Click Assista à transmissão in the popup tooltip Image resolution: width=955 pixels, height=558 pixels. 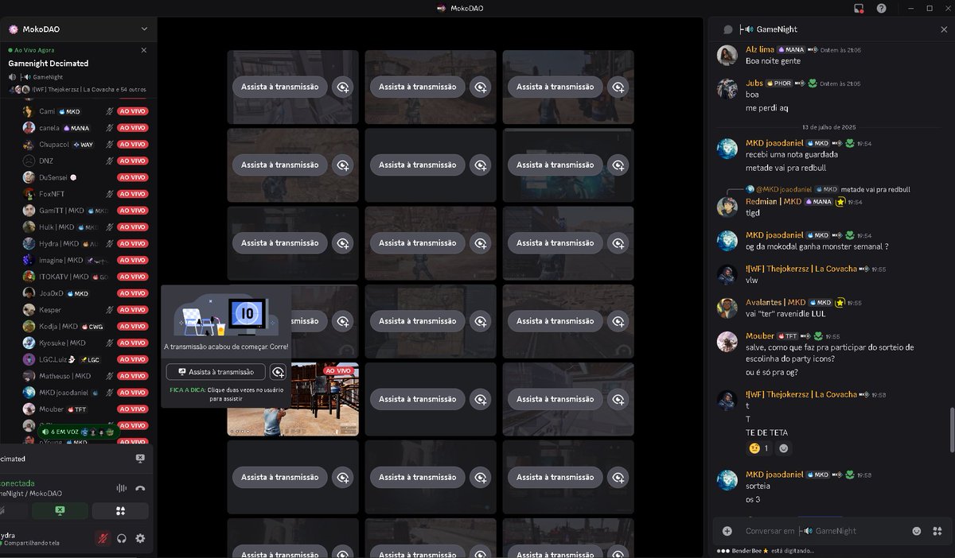(x=216, y=371)
